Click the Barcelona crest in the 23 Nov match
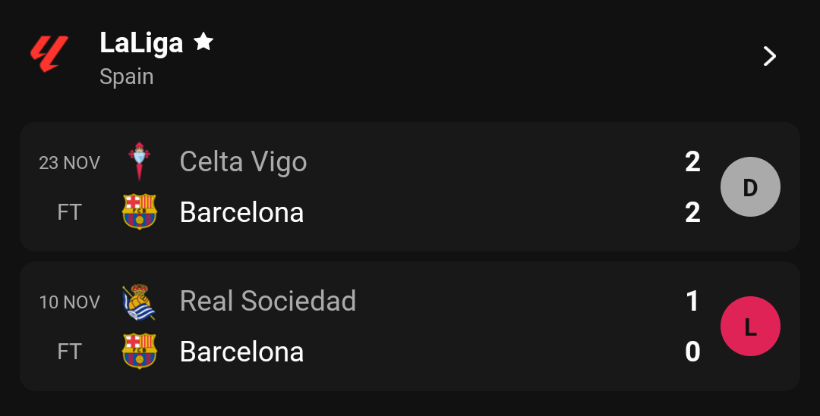 pos(139,211)
